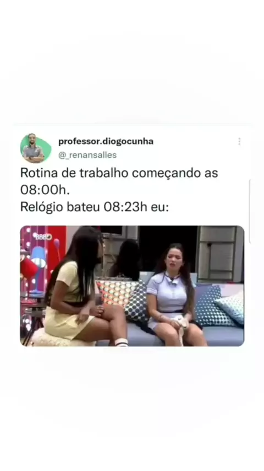Click the '08:00h.' text line
264x471 pixels.
(x=45, y=190)
